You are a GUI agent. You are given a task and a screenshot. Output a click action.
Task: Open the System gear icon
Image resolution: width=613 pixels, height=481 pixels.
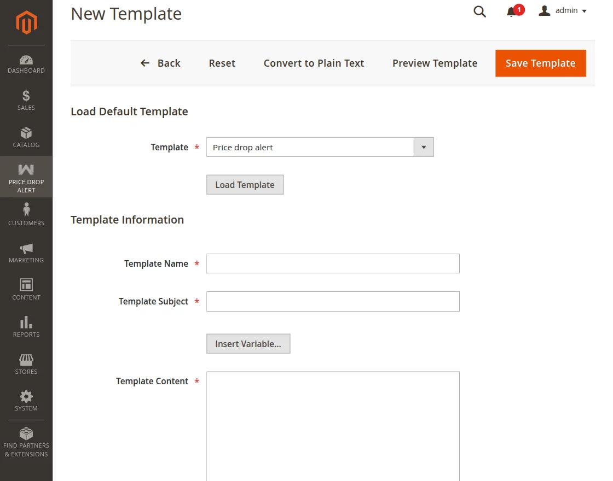point(26,396)
